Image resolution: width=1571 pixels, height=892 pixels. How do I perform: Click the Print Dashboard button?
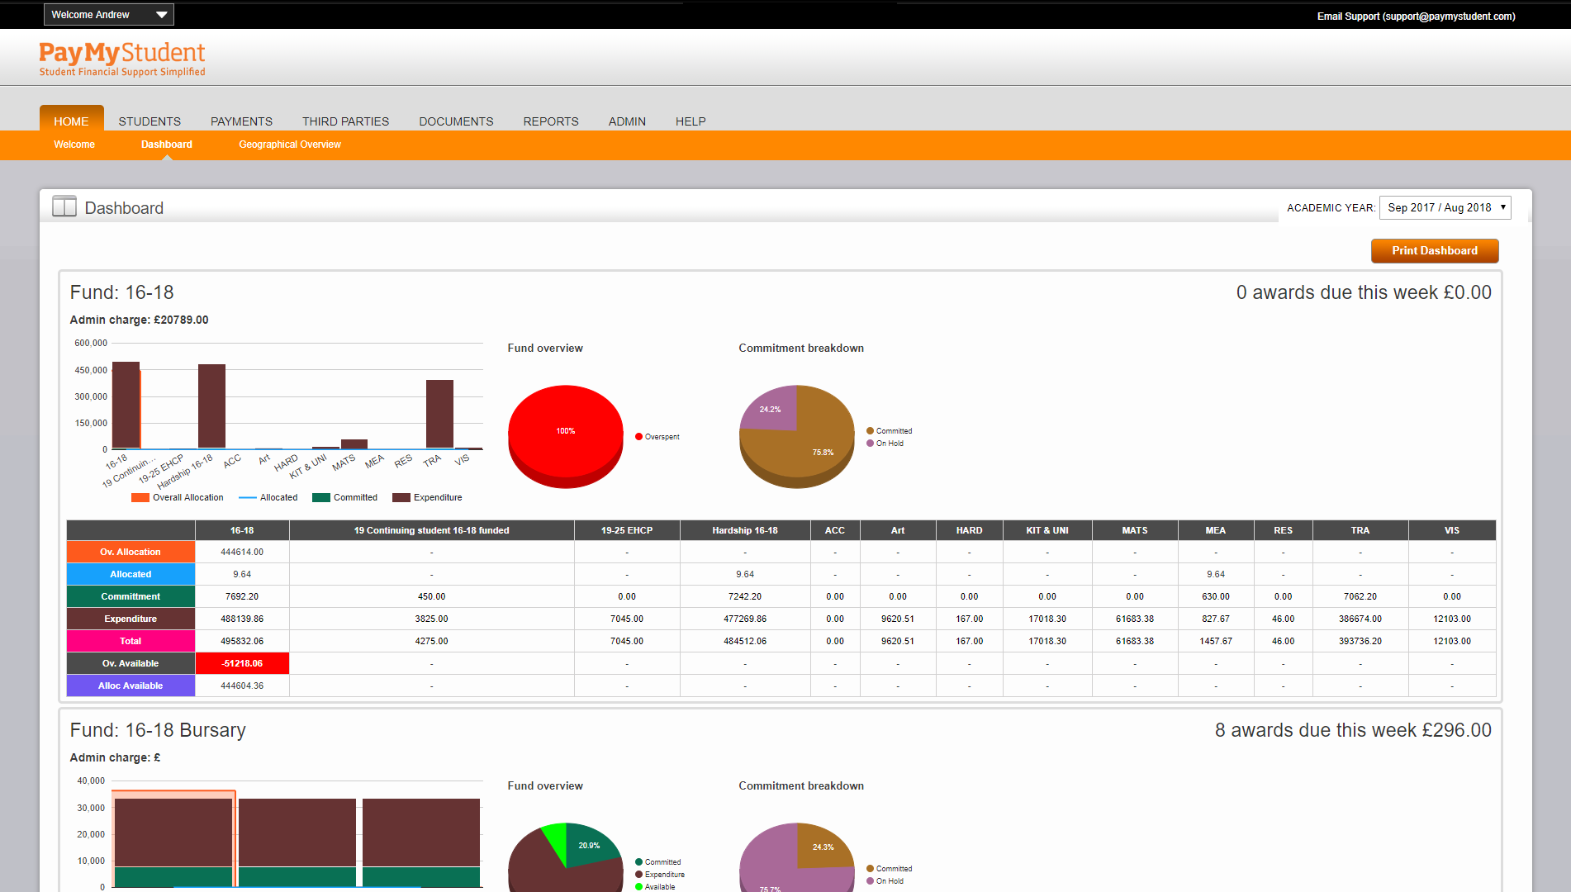(x=1434, y=250)
